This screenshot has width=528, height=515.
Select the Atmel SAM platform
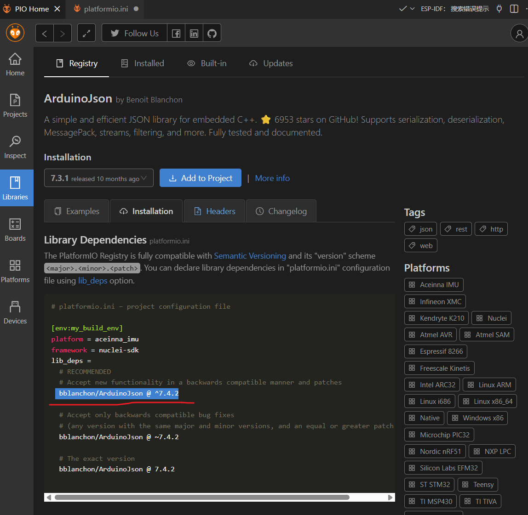tap(487, 335)
